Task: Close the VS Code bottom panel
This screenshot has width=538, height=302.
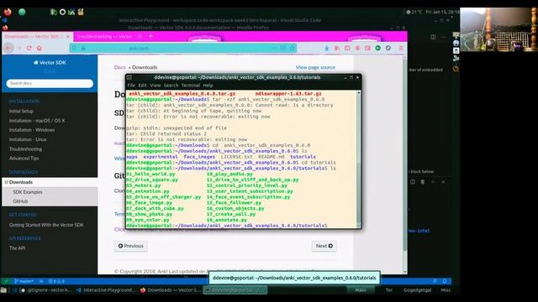Action: coord(443,182)
